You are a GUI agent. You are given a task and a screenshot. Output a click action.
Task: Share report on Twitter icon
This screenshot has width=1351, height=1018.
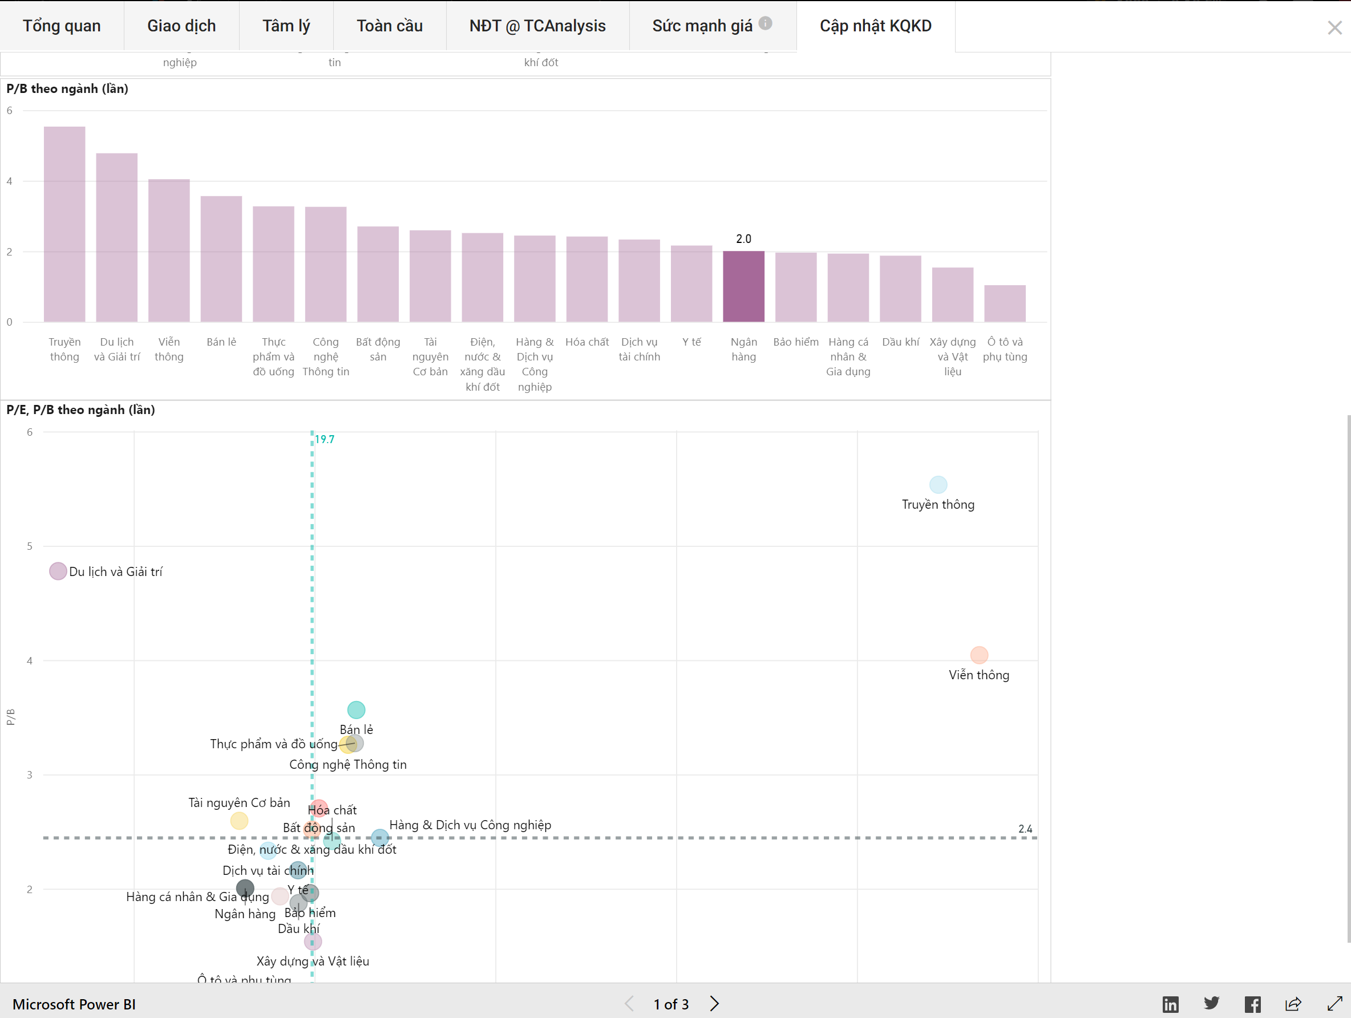click(x=1212, y=1003)
